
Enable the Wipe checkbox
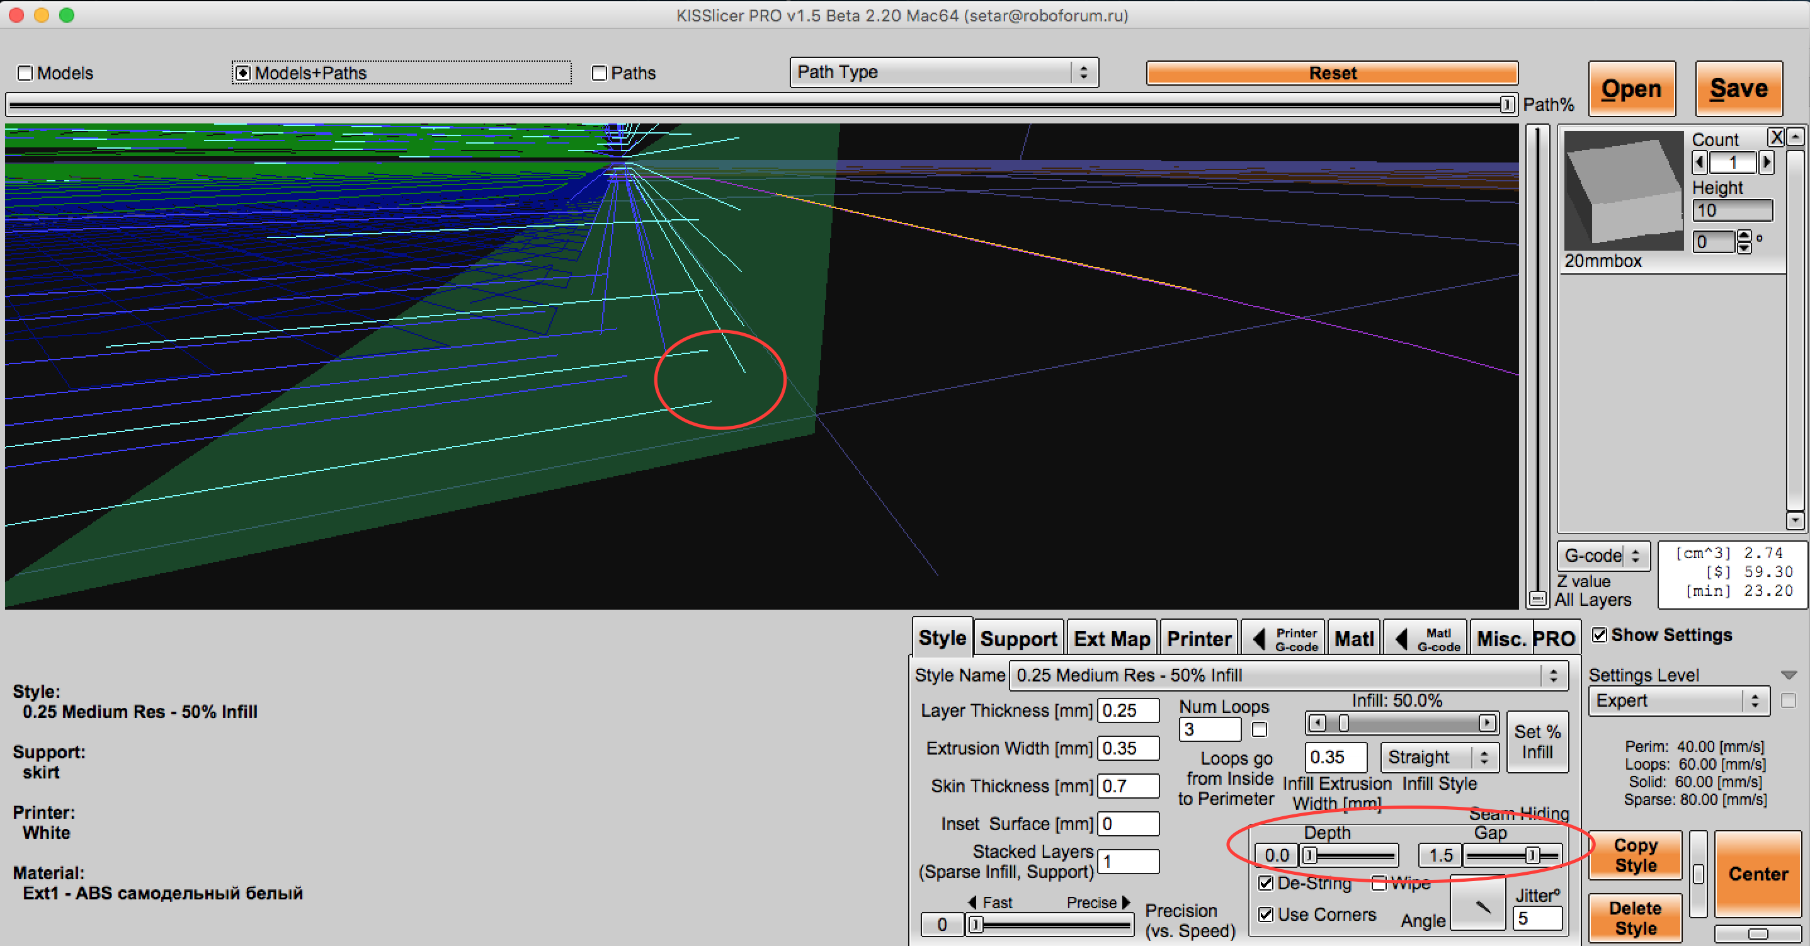(x=1379, y=884)
